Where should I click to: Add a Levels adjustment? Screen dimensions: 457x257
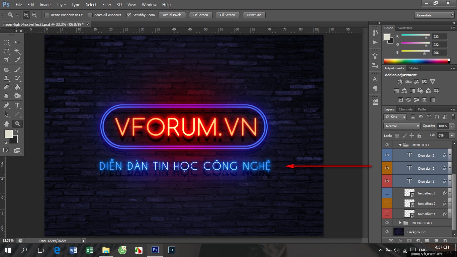[408, 82]
